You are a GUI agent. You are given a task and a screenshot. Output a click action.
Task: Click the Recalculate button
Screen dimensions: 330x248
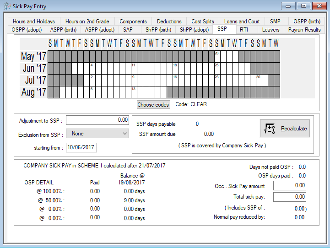[284, 129]
